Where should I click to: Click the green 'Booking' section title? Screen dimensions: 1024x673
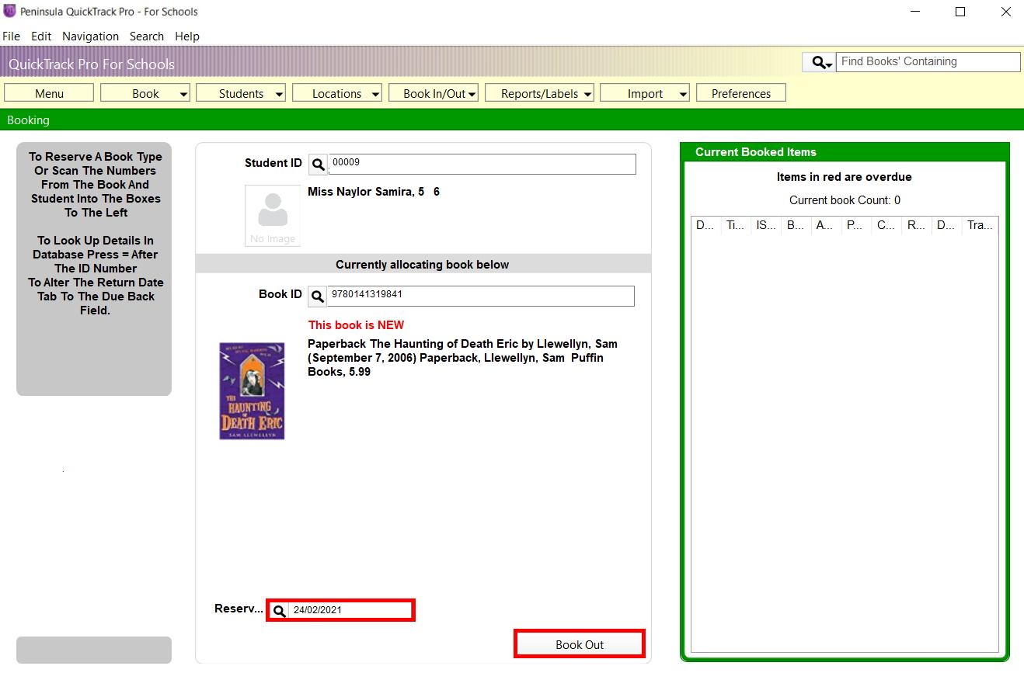tap(28, 120)
